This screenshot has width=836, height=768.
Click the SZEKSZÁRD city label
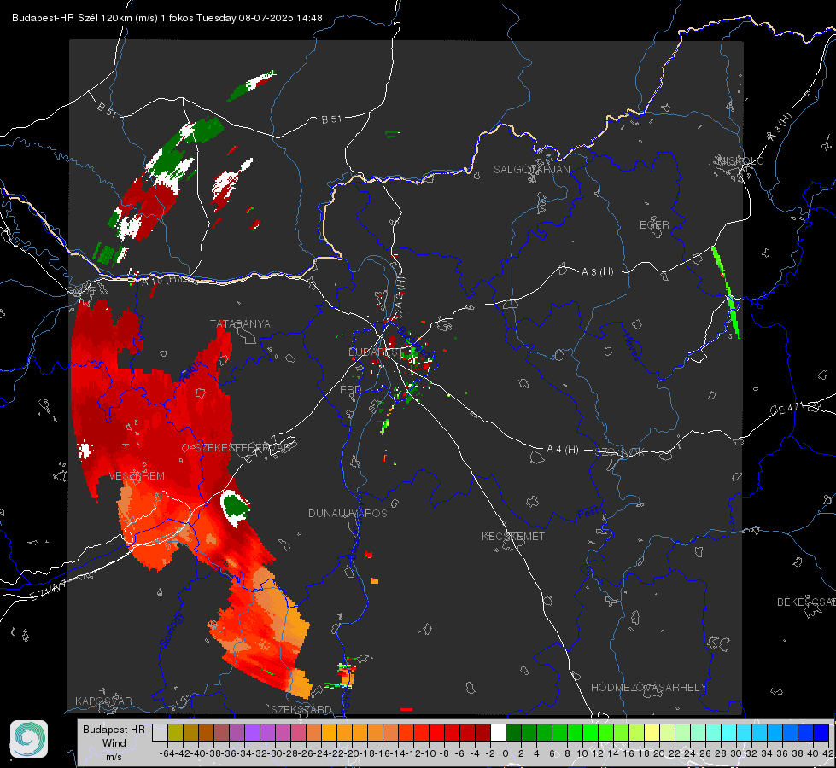[x=301, y=709]
